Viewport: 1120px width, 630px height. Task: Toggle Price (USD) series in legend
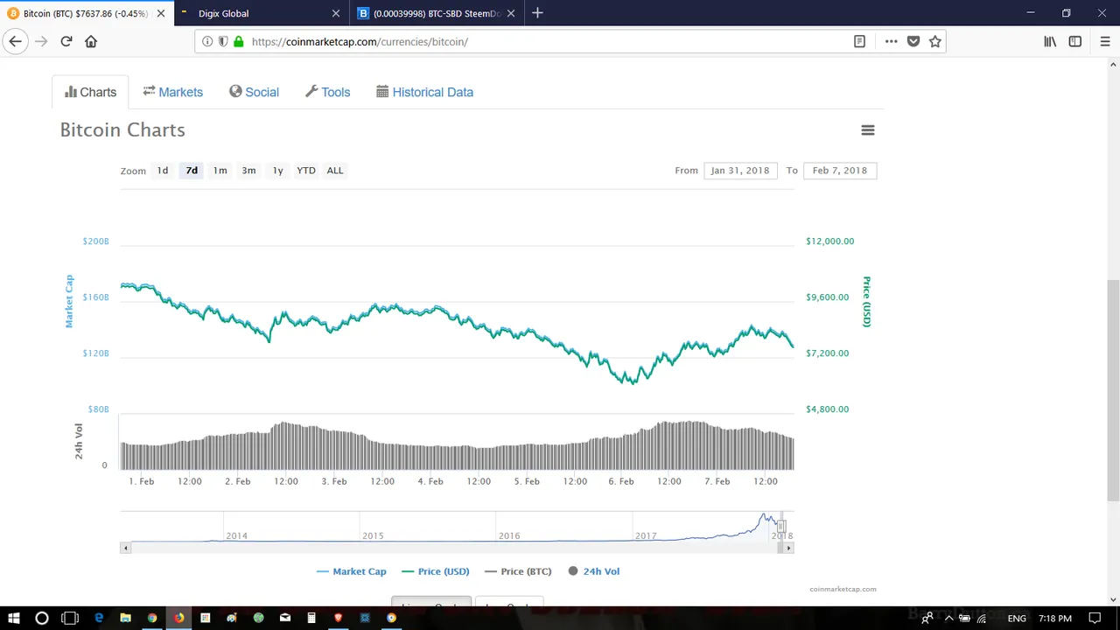click(x=436, y=571)
